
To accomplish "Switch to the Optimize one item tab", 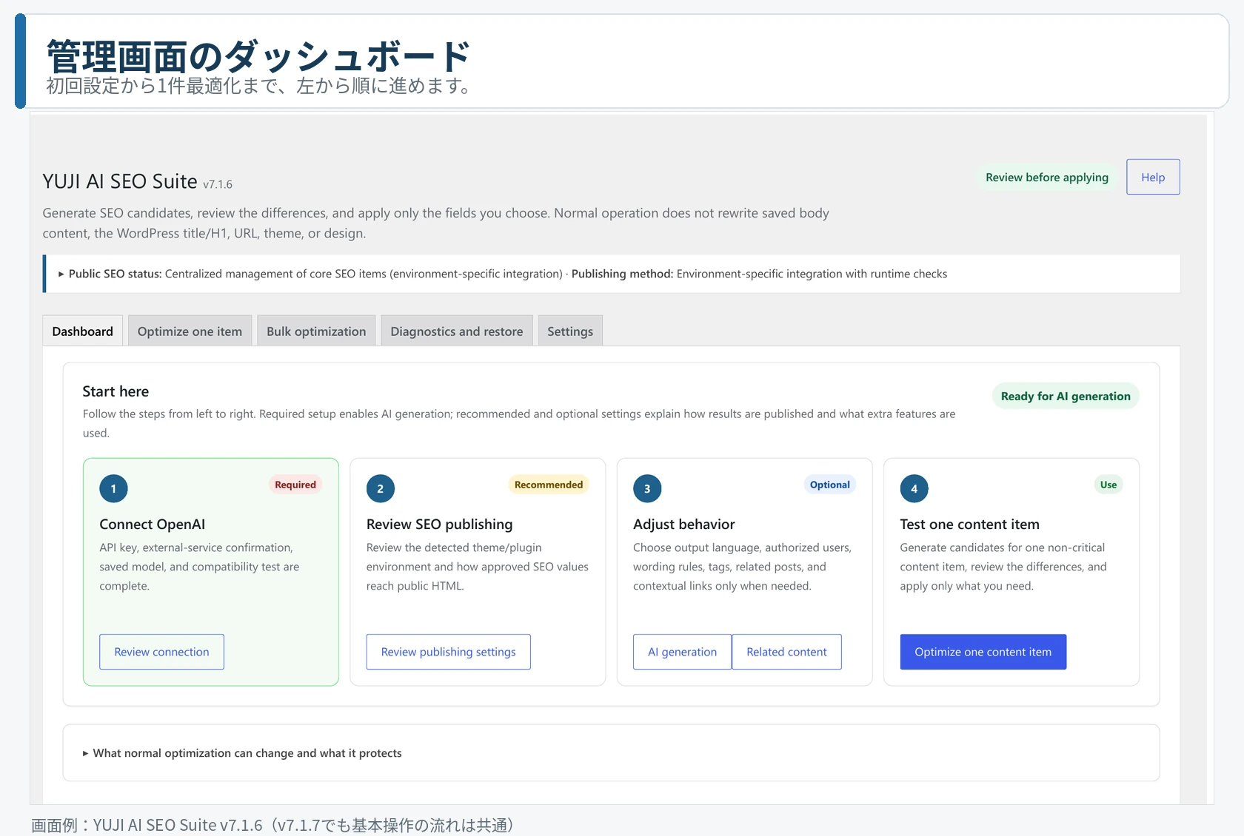I will (190, 331).
